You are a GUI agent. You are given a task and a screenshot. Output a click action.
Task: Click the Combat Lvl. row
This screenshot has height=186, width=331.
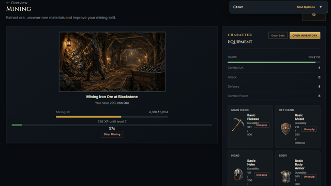click(x=274, y=68)
